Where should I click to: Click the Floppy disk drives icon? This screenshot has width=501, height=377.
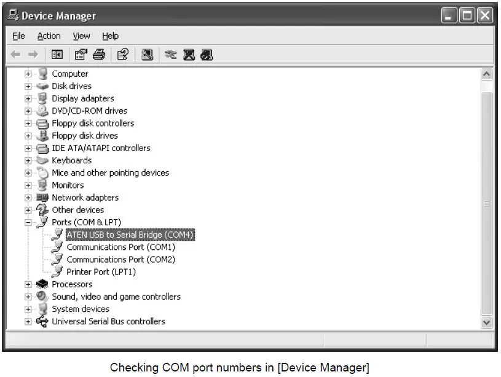pyautogui.click(x=42, y=136)
